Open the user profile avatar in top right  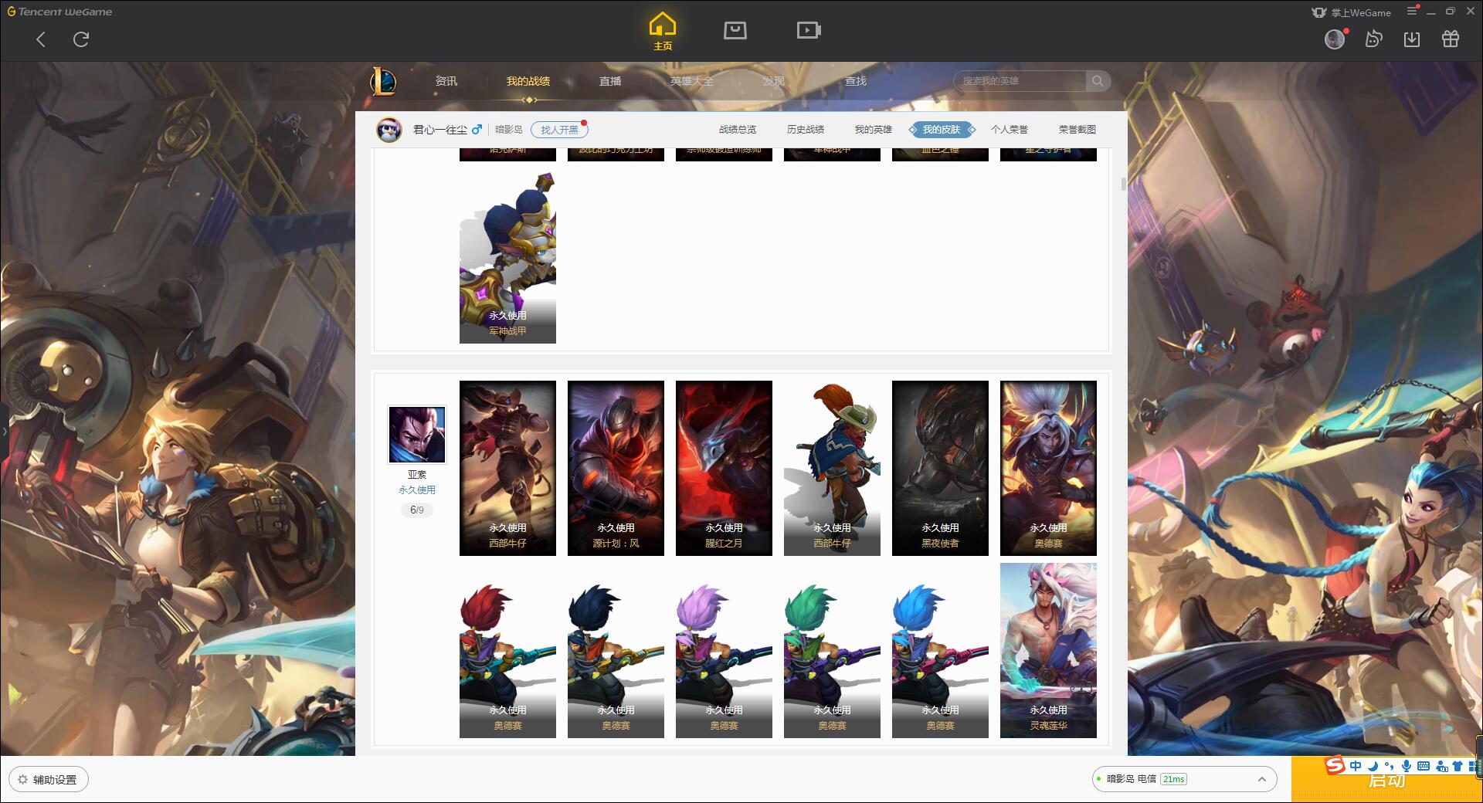tap(1335, 39)
